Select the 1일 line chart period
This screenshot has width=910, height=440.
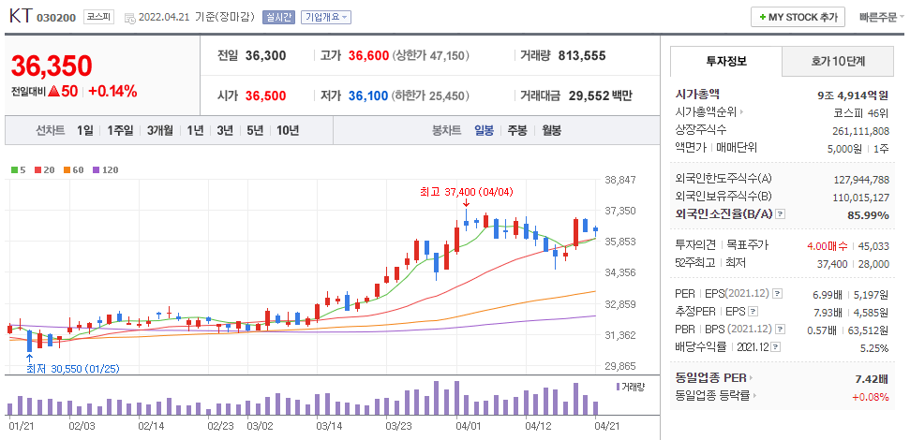tap(84, 130)
